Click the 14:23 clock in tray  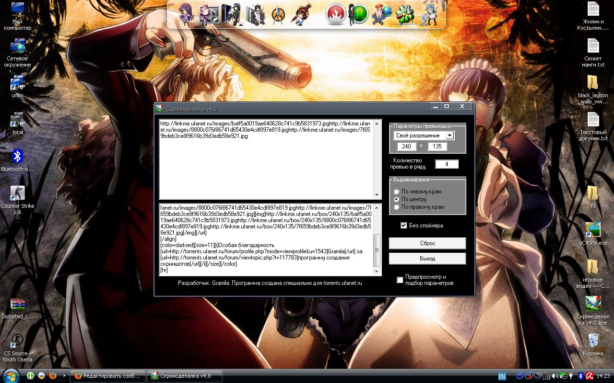[x=604, y=376]
